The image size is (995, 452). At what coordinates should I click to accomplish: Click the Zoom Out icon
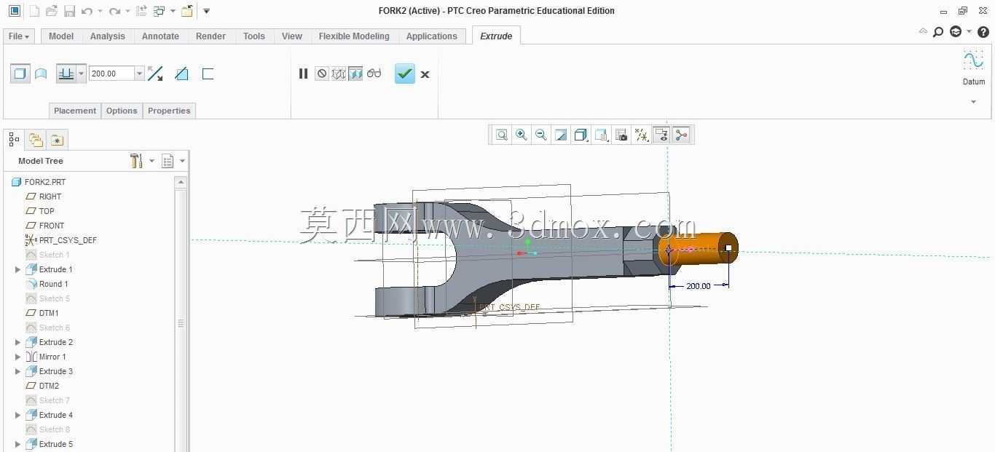[x=541, y=135]
